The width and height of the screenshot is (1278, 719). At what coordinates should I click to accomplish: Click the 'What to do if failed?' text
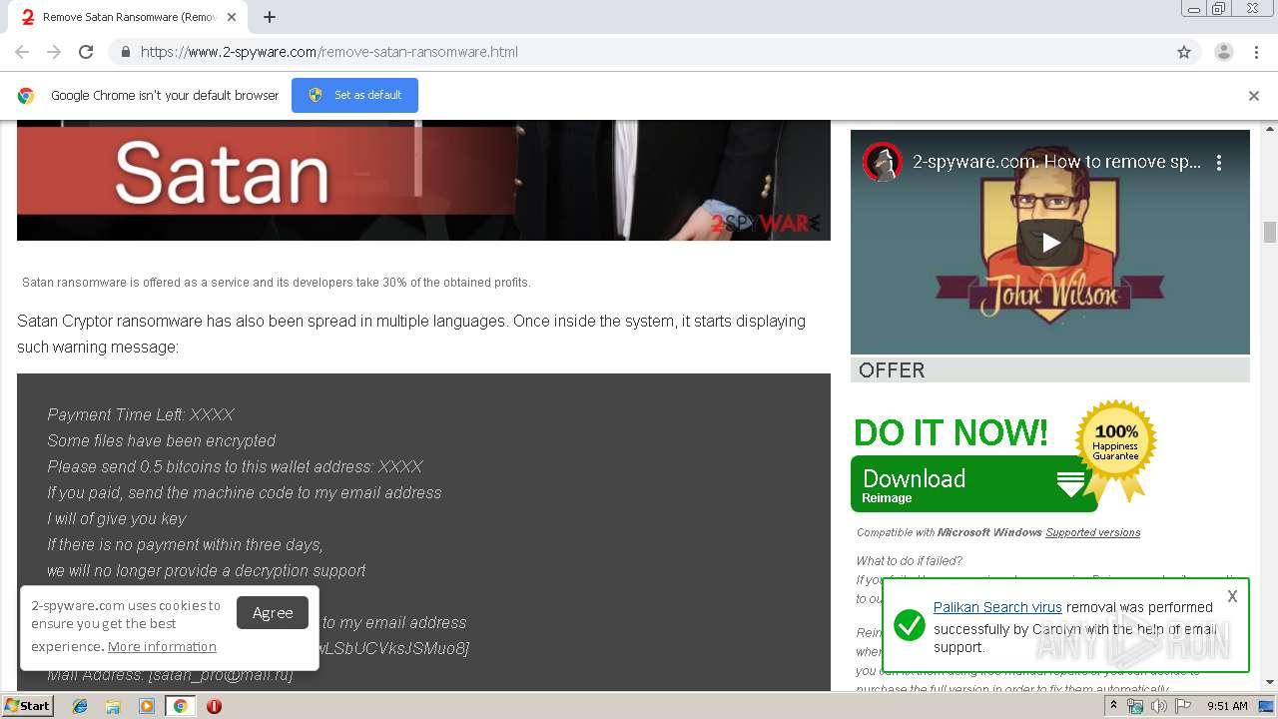coord(909,561)
